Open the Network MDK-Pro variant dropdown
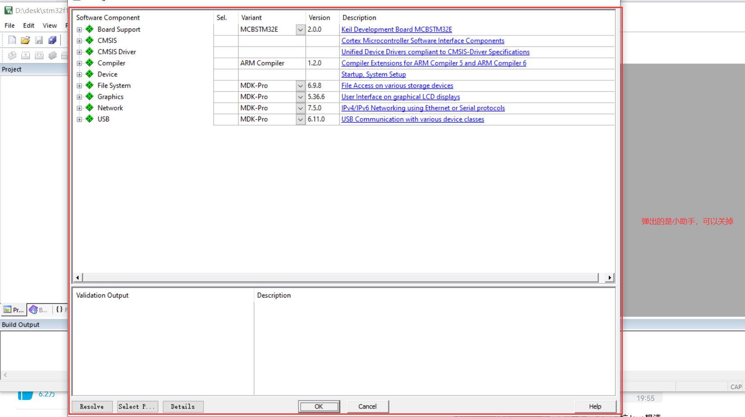Screen dimensions: 745x417 pos(301,108)
